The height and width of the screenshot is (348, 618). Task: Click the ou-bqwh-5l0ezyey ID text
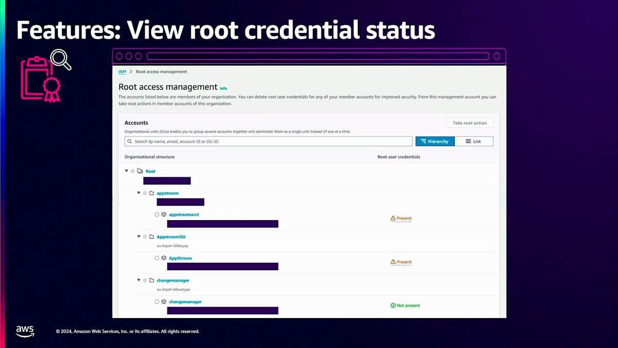click(x=173, y=246)
